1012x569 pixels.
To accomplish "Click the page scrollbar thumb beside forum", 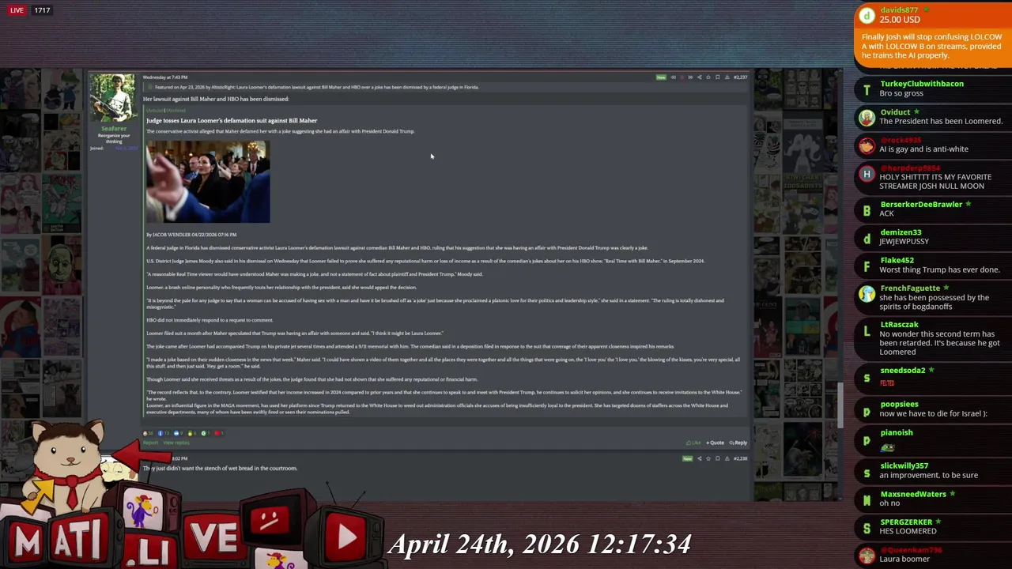I will pyautogui.click(x=839, y=405).
